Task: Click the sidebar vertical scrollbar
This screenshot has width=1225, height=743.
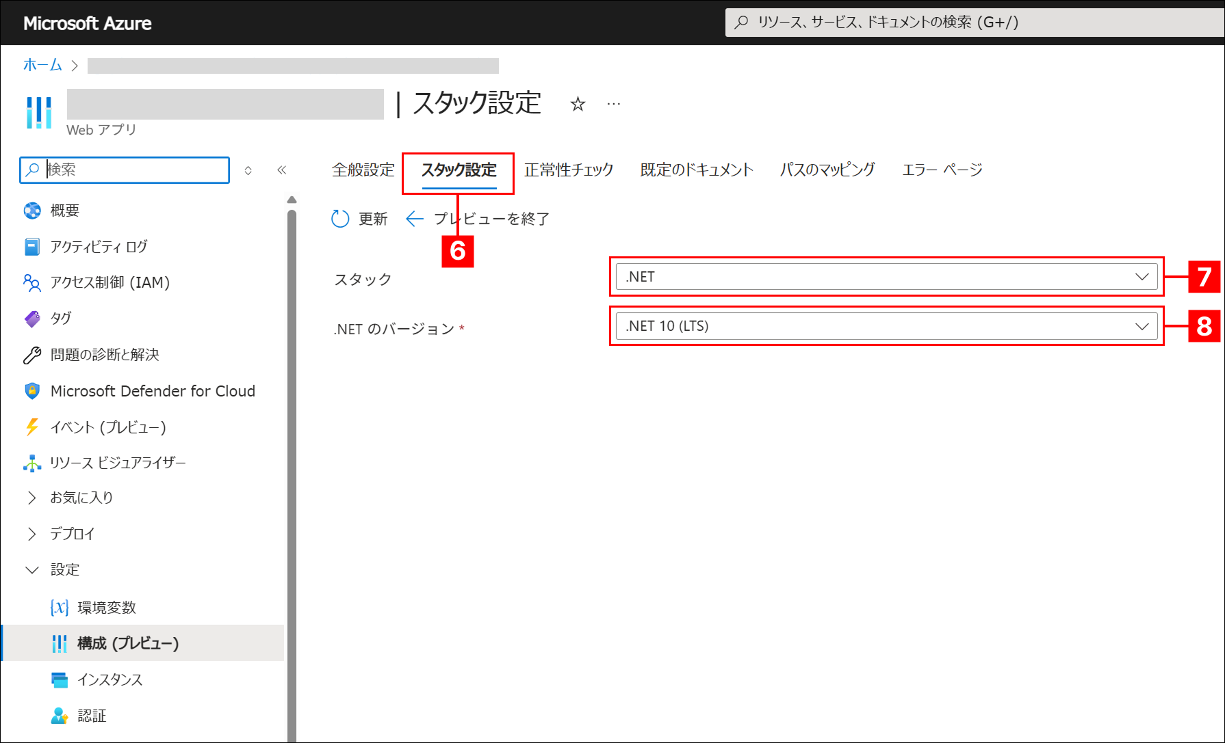Action: 292,475
